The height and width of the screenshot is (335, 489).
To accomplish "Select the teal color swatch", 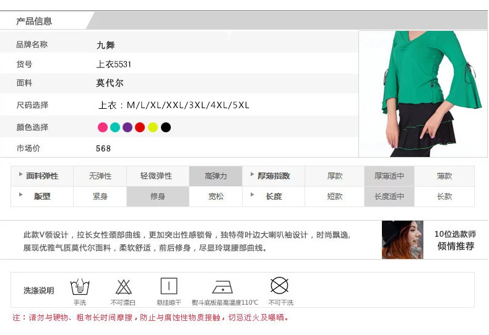I will (115, 127).
